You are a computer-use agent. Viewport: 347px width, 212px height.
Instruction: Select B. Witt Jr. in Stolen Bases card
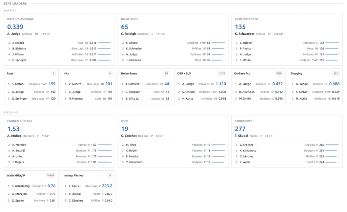point(132,99)
